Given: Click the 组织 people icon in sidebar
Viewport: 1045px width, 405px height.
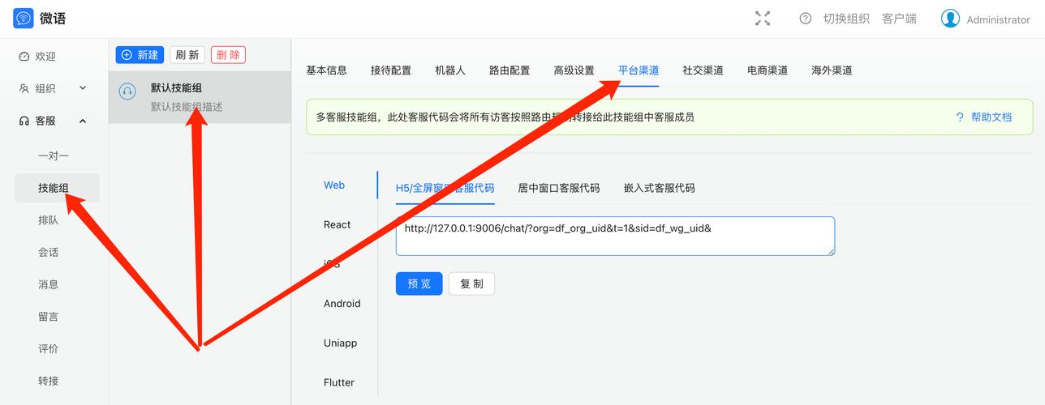Looking at the screenshot, I should pos(24,88).
